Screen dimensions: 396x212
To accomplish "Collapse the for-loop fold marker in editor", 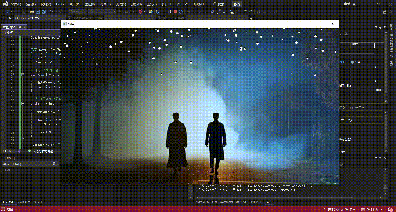I will pos(22,74).
